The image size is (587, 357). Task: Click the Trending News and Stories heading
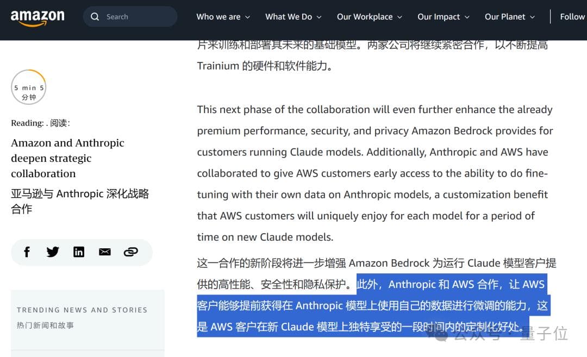point(82,310)
